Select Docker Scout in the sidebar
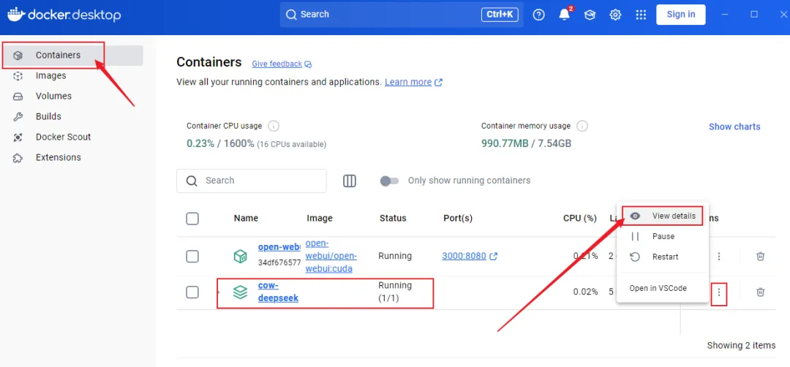Image resolution: width=790 pixels, height=367 pixels. [72, 137]
